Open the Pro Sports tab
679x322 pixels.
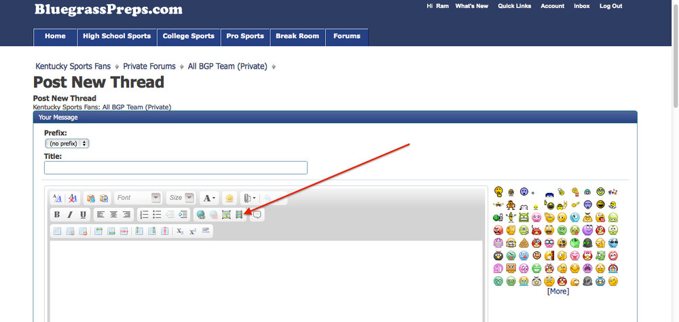point(245,37)
